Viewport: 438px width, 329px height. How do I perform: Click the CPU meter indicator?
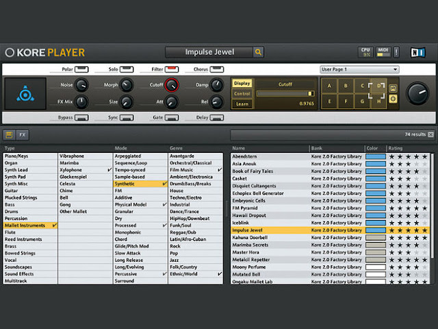pos(365,52)
